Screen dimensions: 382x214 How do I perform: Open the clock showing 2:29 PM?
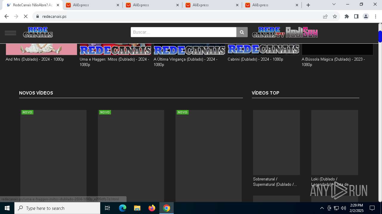(x=356, y=208)
